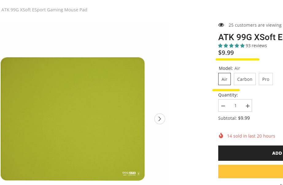The height and width of the screenshot is (185, 283).
Task: Click the quantity number input field
Action: (235, 106)
